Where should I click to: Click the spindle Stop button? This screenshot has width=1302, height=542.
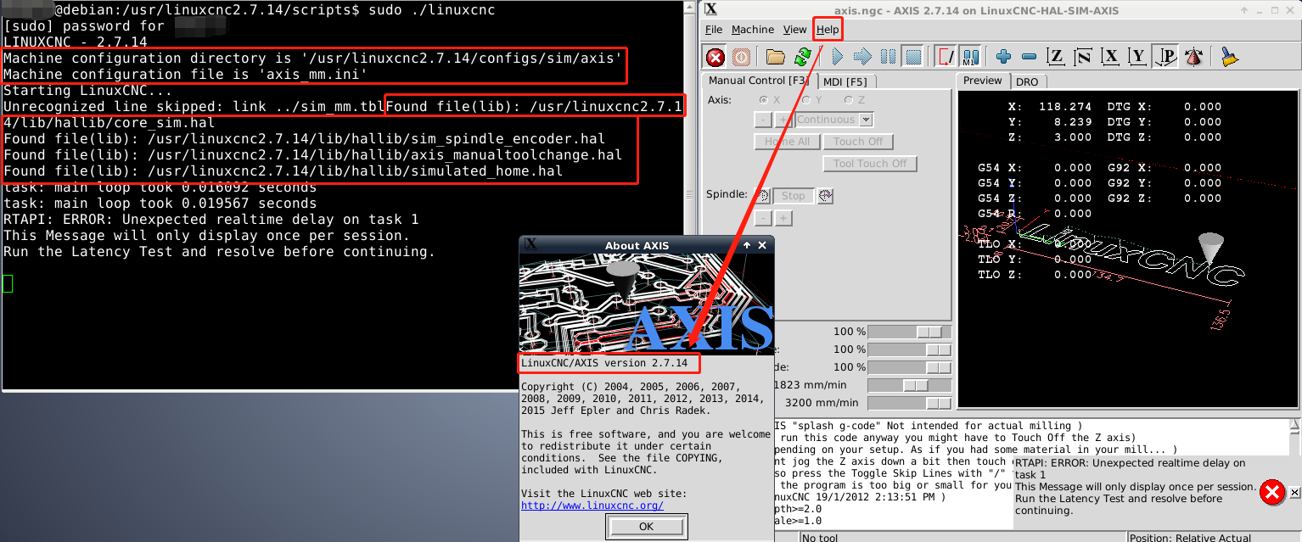coord(794,196)
